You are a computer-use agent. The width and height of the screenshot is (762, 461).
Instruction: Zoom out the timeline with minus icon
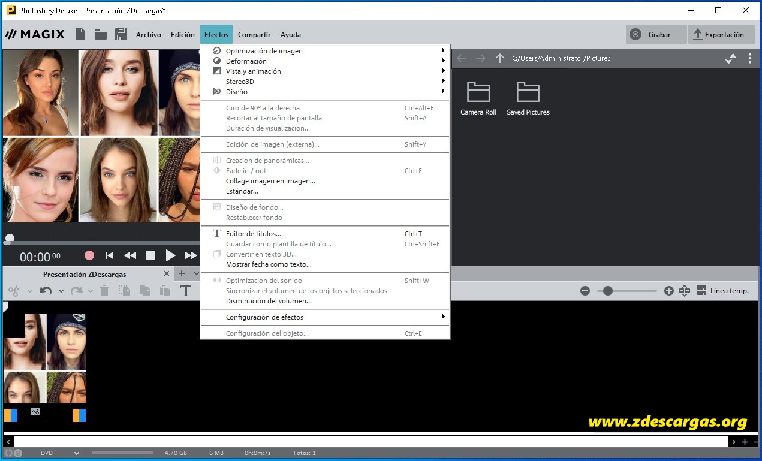point(585,291)
